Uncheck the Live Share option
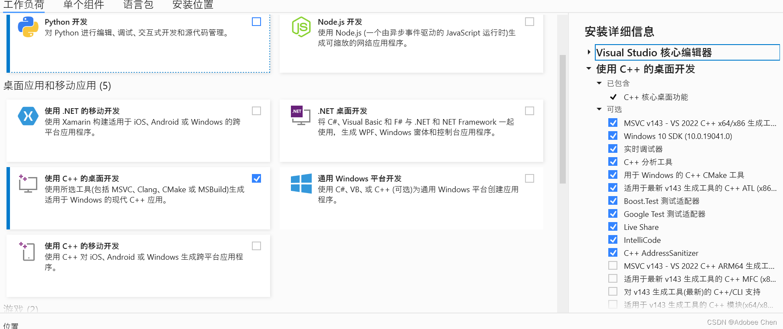Screen dimensions: 783x329 click(x=613, y=226)
